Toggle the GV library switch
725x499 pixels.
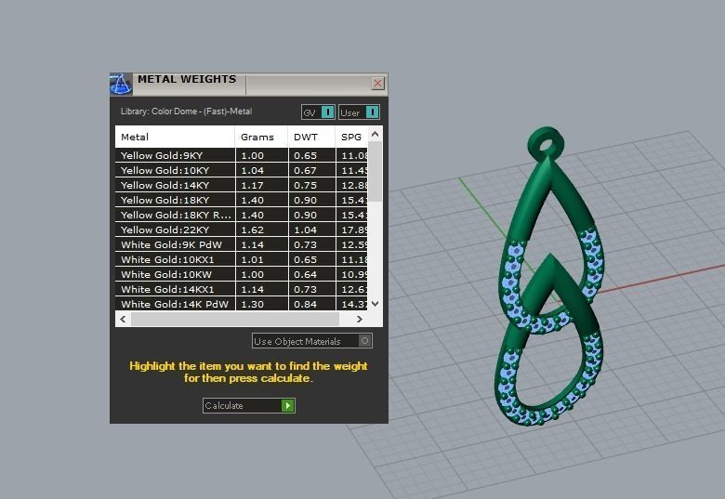pos(318,112)
